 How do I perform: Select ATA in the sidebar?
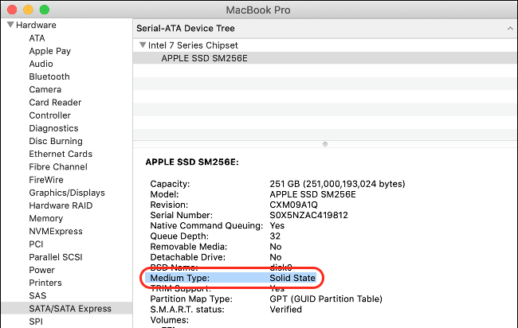point(37,38)
